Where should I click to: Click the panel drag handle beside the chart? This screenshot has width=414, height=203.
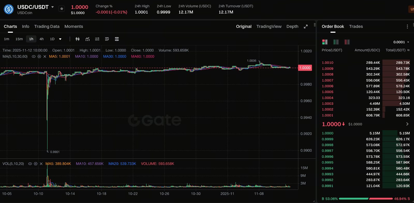click(x=315, y=25)
